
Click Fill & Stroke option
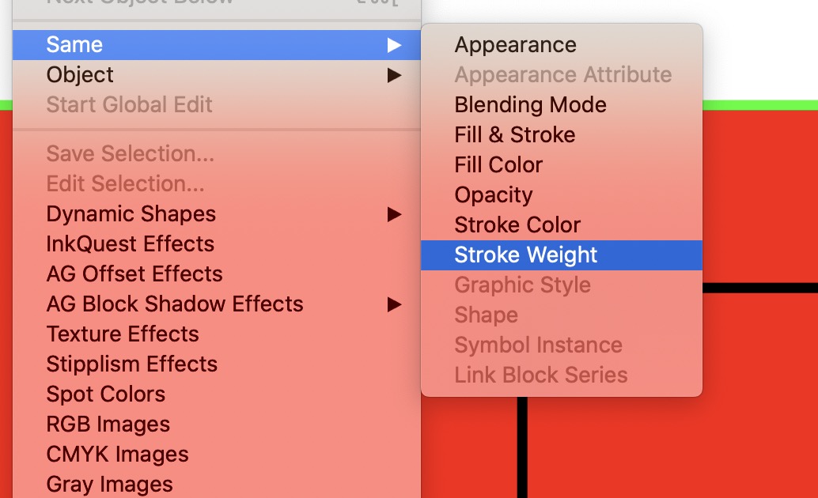click(x=514, y=135)
